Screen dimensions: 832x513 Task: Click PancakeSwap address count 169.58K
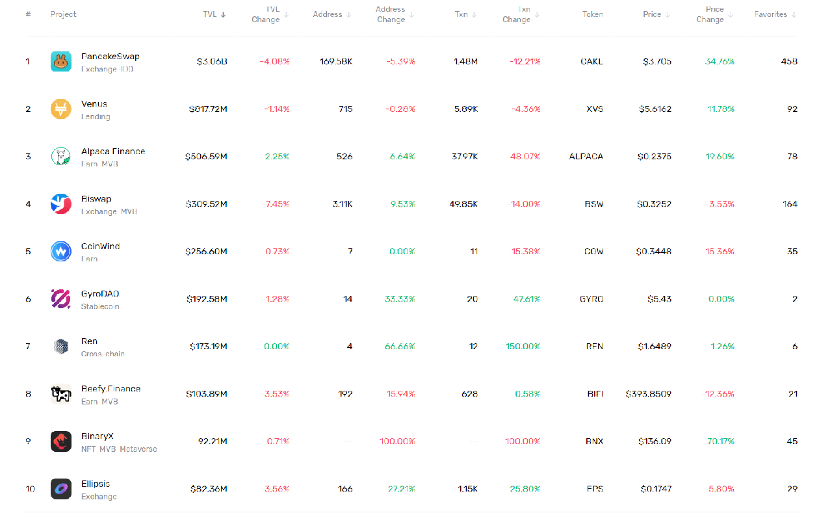pos(336,62)
